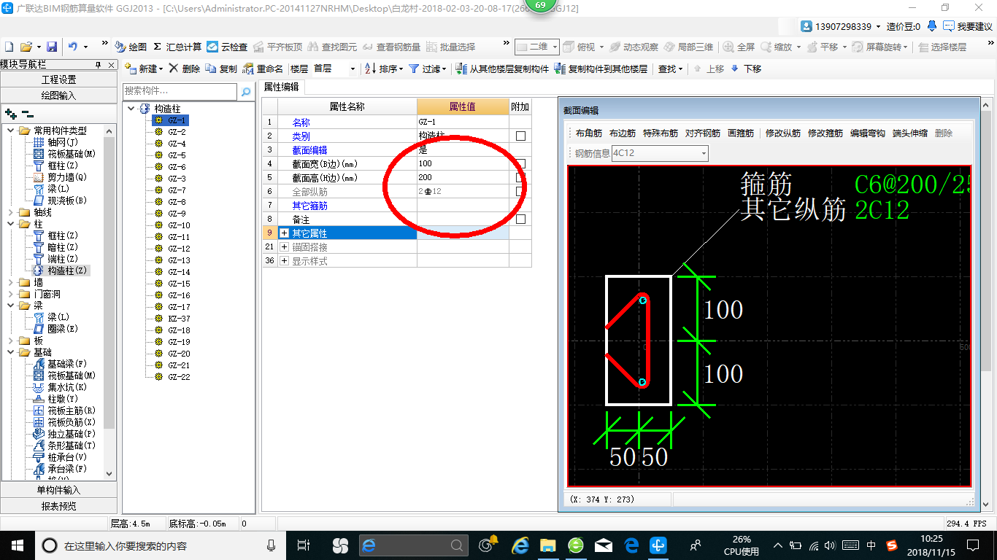Save the project with disk icon
The height and width of the screenshot is (560, 997).
[x=52, y=47]
